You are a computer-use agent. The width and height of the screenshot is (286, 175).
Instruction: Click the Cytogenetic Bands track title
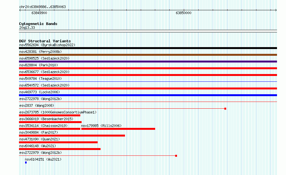coord(38,24)
